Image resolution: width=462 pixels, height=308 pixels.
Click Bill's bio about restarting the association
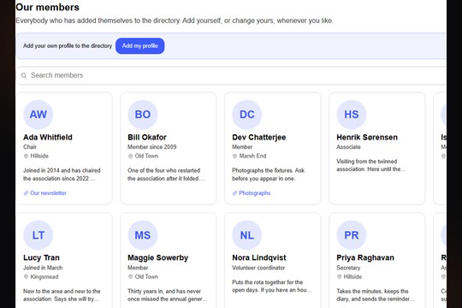[x=166, y=175]
